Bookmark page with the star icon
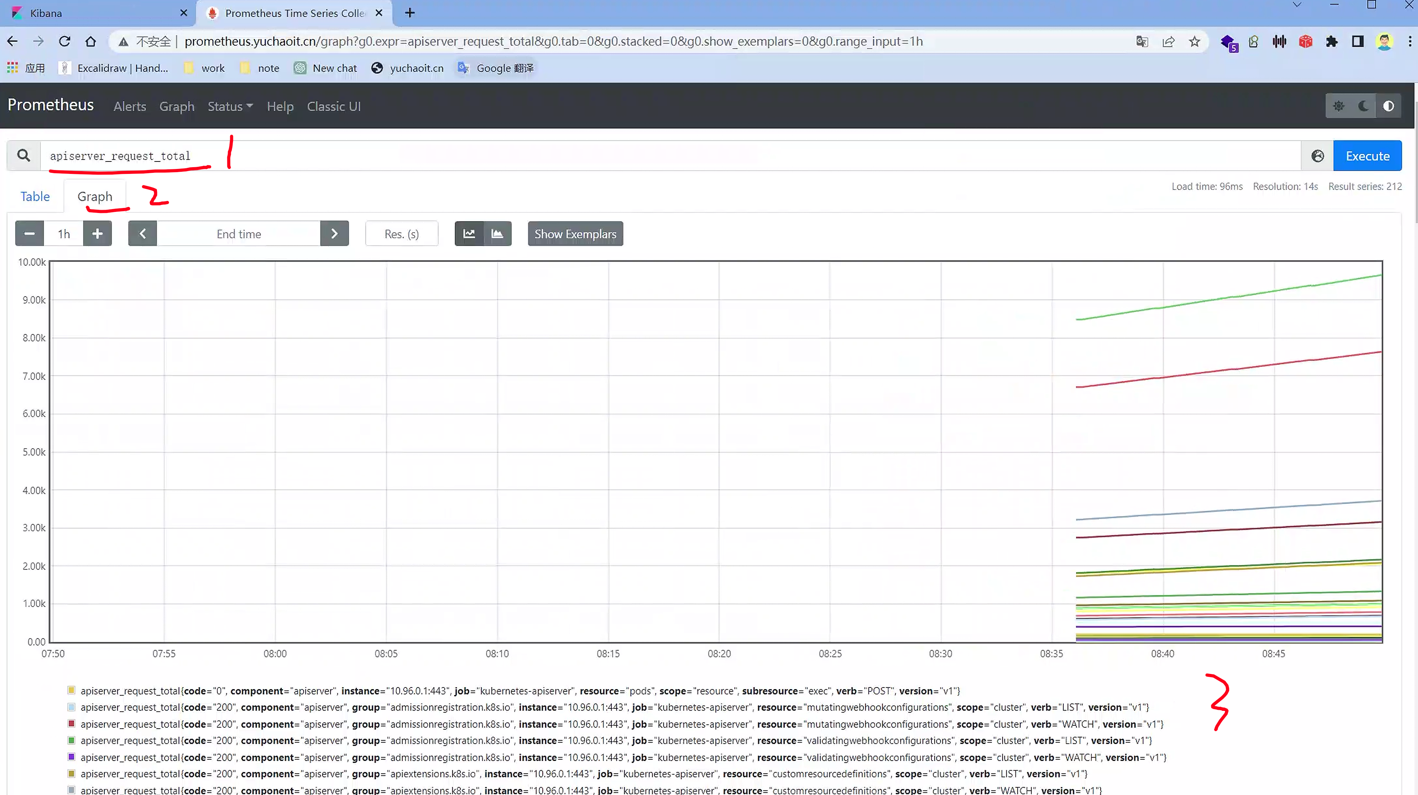This screenshot has height=795, width=1418. coord(1194,42)
